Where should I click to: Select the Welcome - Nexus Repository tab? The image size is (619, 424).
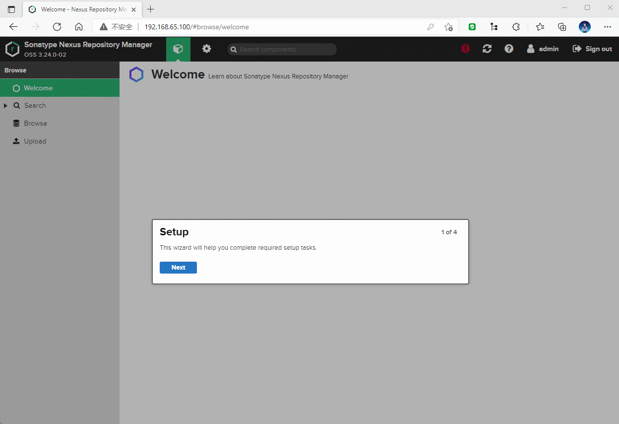(83, 9)
